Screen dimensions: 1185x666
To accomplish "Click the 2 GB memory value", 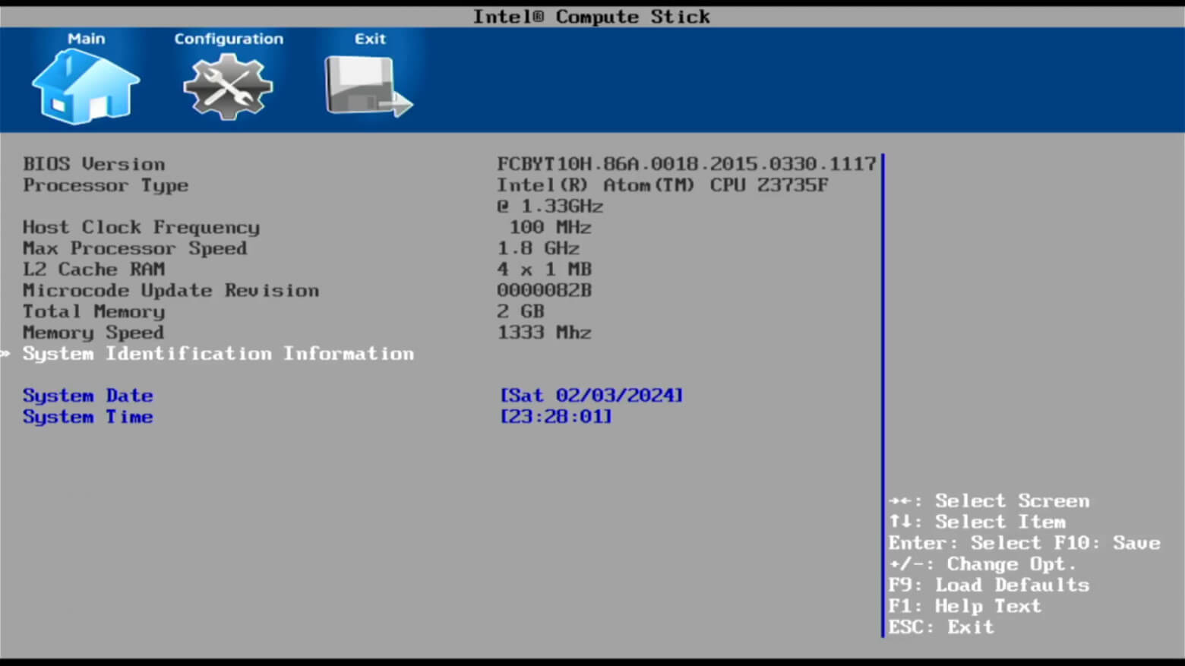I will point(520,311).
